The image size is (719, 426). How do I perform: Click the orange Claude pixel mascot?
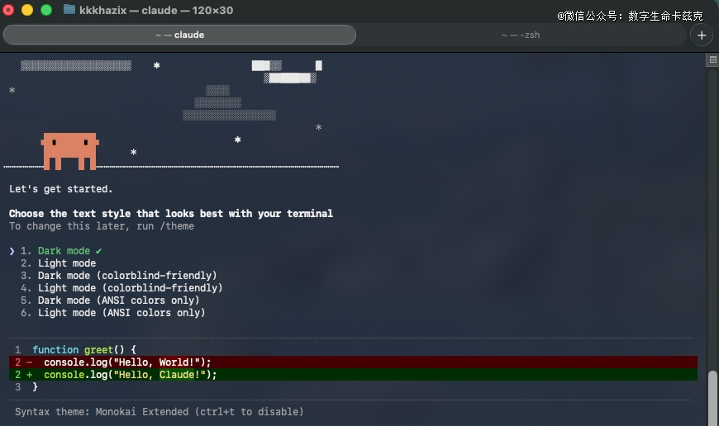point(70,150)
